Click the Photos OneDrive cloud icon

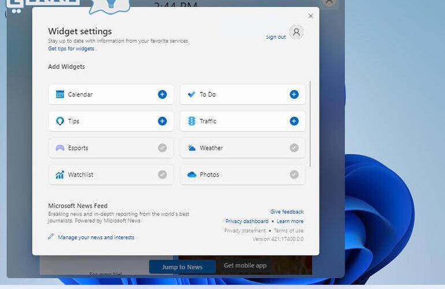coord(192,175)
